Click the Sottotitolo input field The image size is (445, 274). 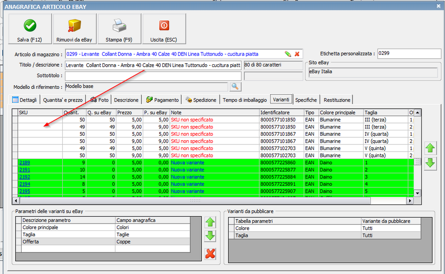pyautogui.click(x=153, y=76)
